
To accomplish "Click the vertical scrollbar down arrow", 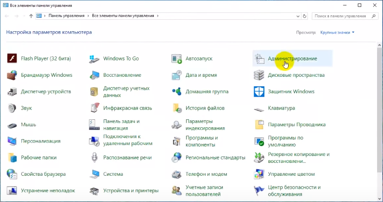I will 380,199.
